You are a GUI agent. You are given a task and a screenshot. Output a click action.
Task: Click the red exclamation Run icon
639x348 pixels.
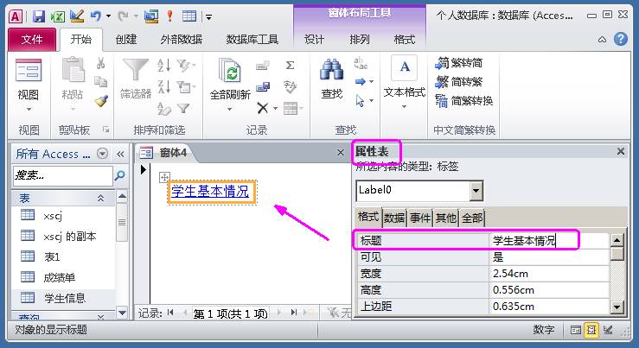pos(170,16)
